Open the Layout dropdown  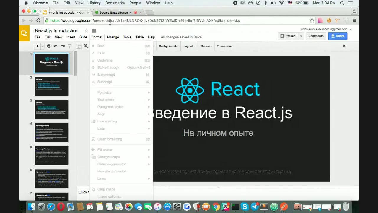click(x=189, y=46)
